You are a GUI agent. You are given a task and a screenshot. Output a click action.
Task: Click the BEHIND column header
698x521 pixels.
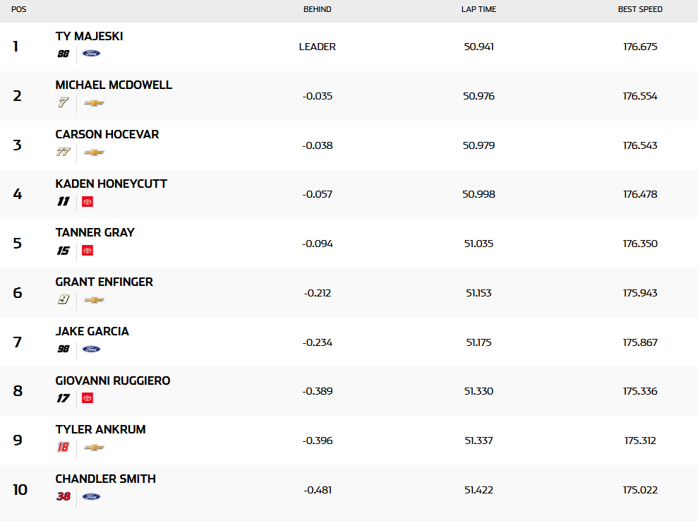[317, 10]
